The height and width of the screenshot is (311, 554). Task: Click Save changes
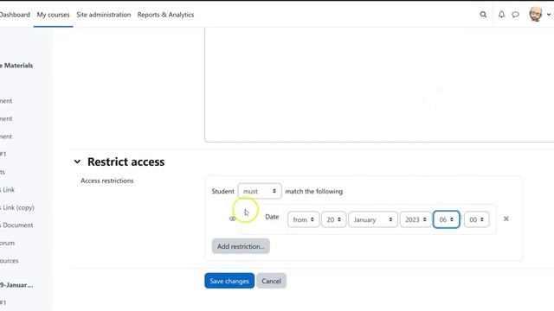click(x=229, y=281)
